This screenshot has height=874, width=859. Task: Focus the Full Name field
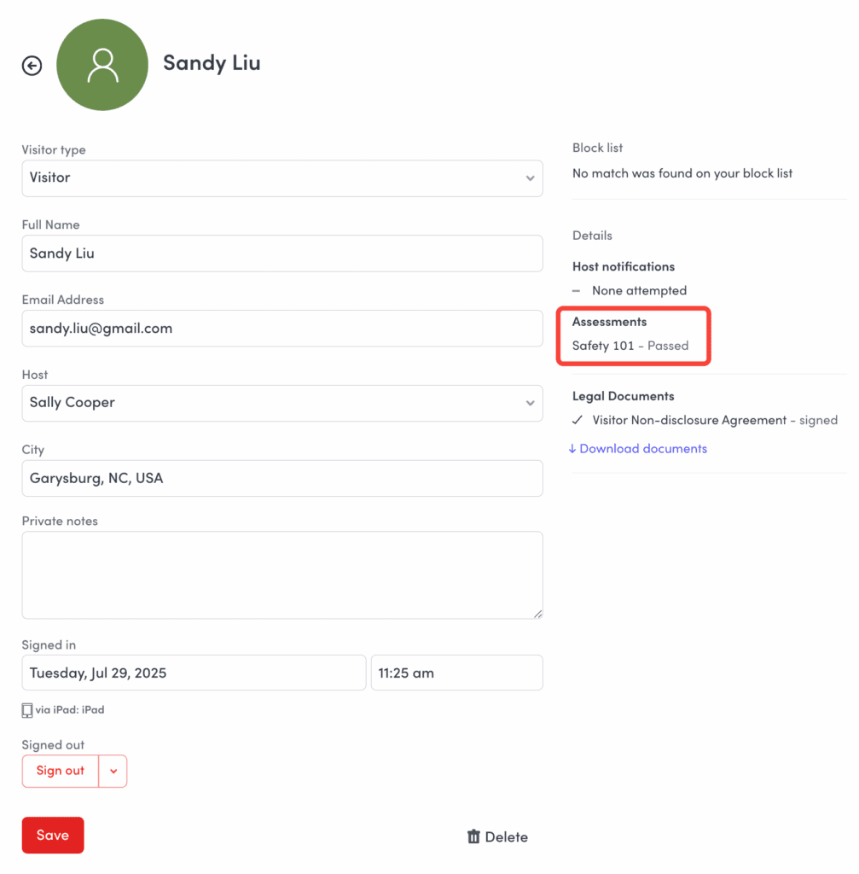point(281,253)
